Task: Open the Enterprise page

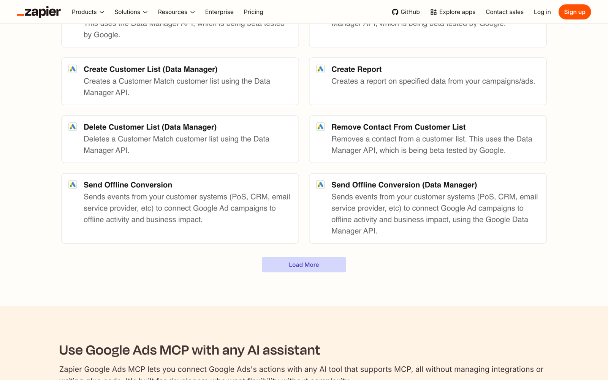Action: [219, 12]
